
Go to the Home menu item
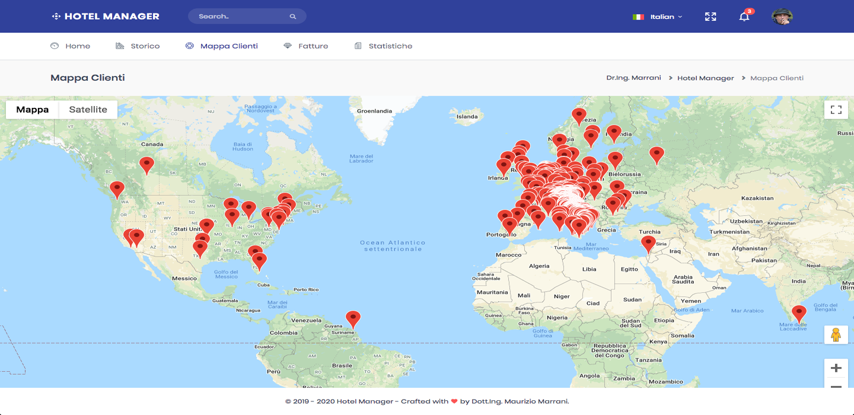[71, 46]
